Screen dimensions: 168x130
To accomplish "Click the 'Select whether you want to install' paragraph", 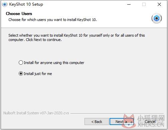I will [x=76, y=37].
